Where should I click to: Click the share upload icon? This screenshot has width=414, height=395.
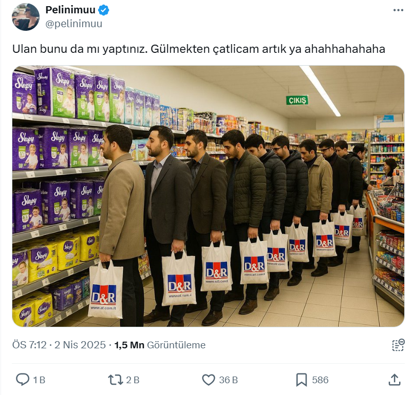pyautogui.click(x=394, y=380)
